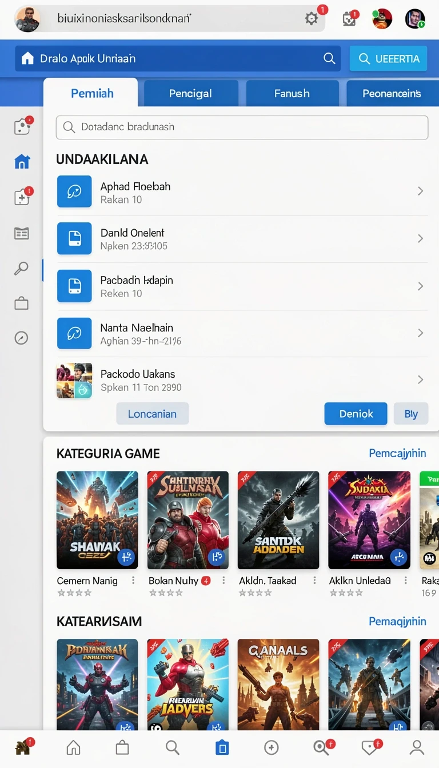The height and width of the screenshot is (768, 439).
Task: Open bottom bar profile person icon
Action: (417, 747)
